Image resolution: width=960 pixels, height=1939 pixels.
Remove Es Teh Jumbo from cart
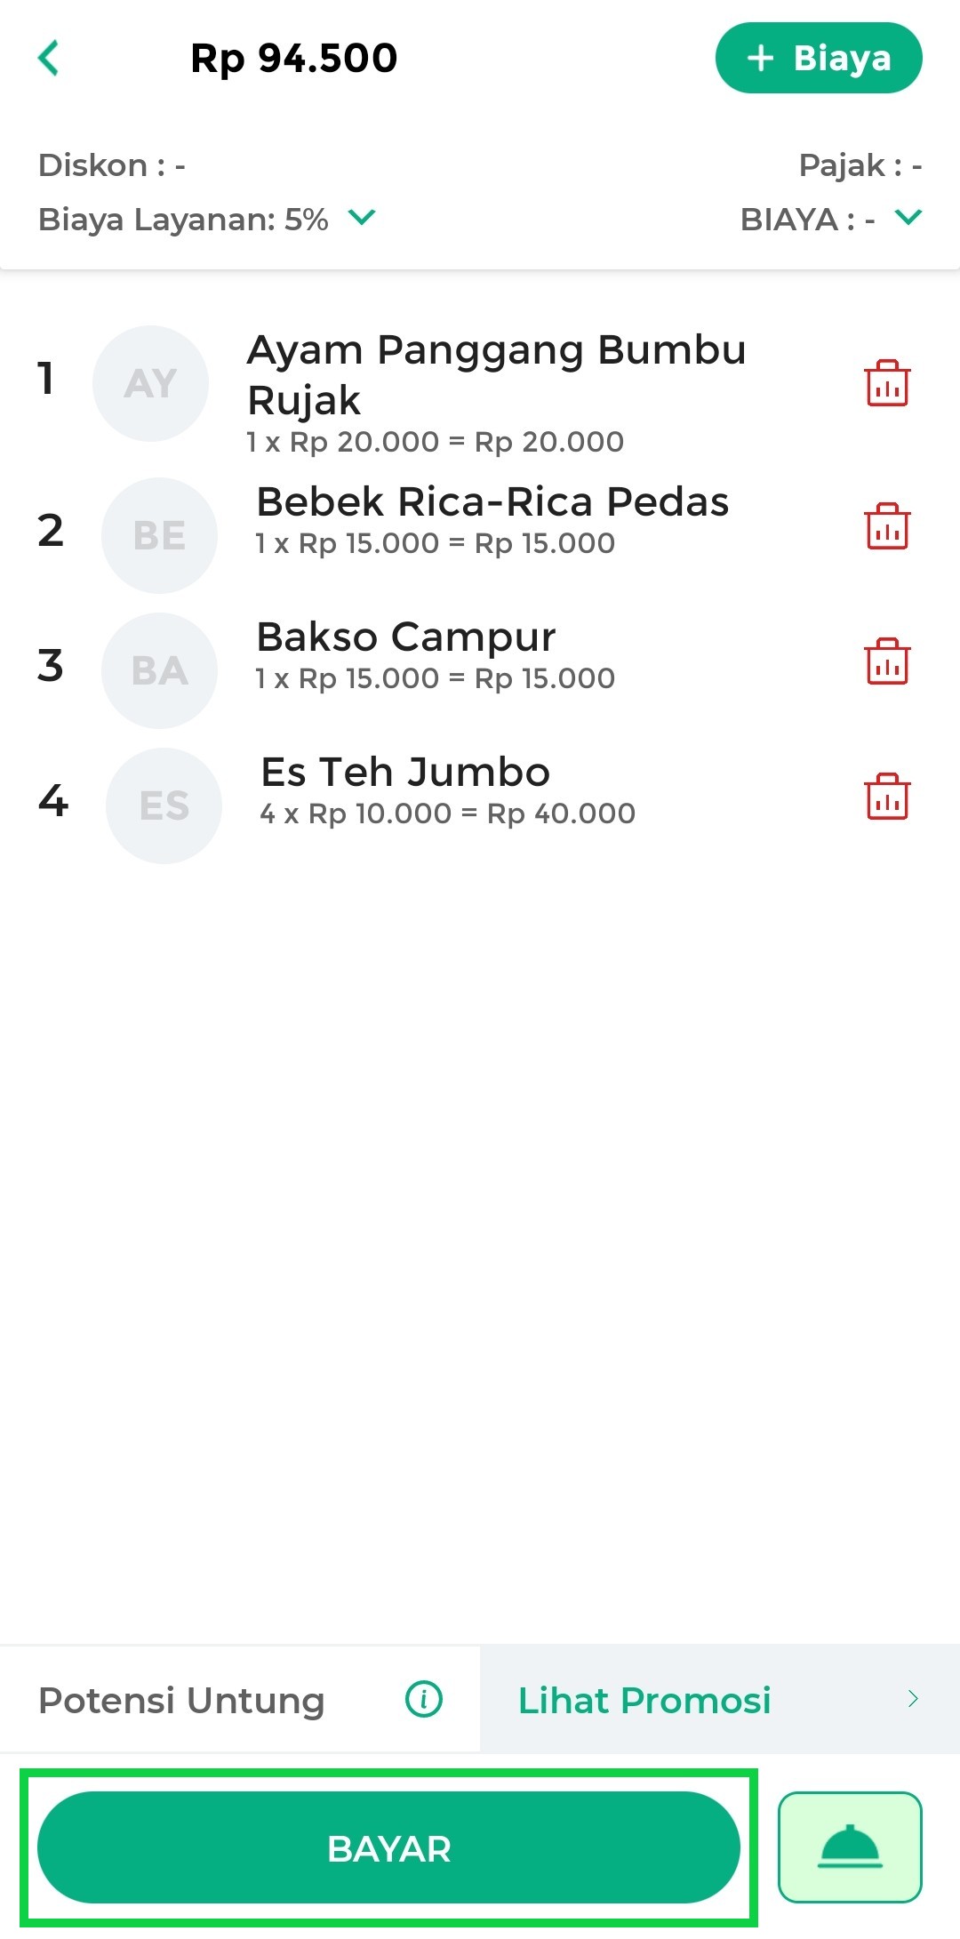pos(886,797)
